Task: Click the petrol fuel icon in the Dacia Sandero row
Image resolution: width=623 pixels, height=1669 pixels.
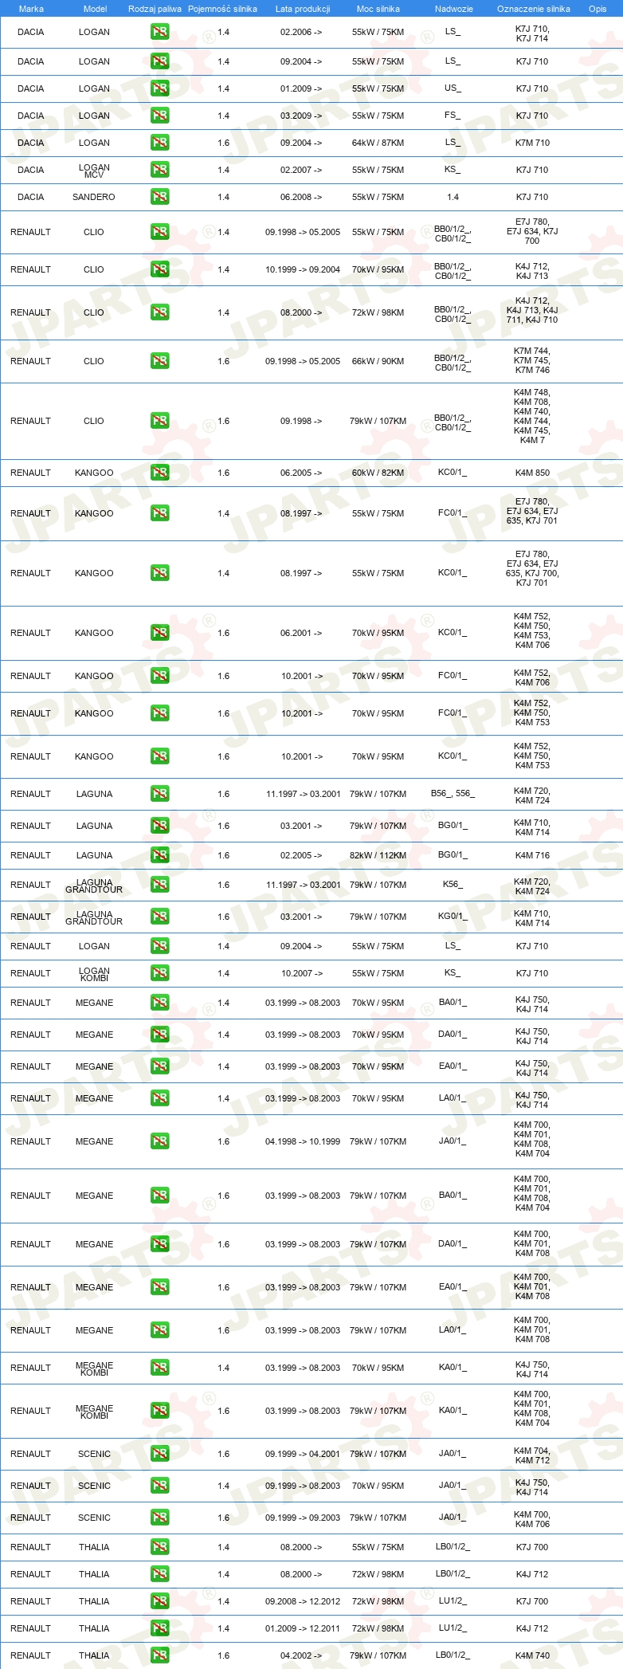Action: click(x=159, y=197)
